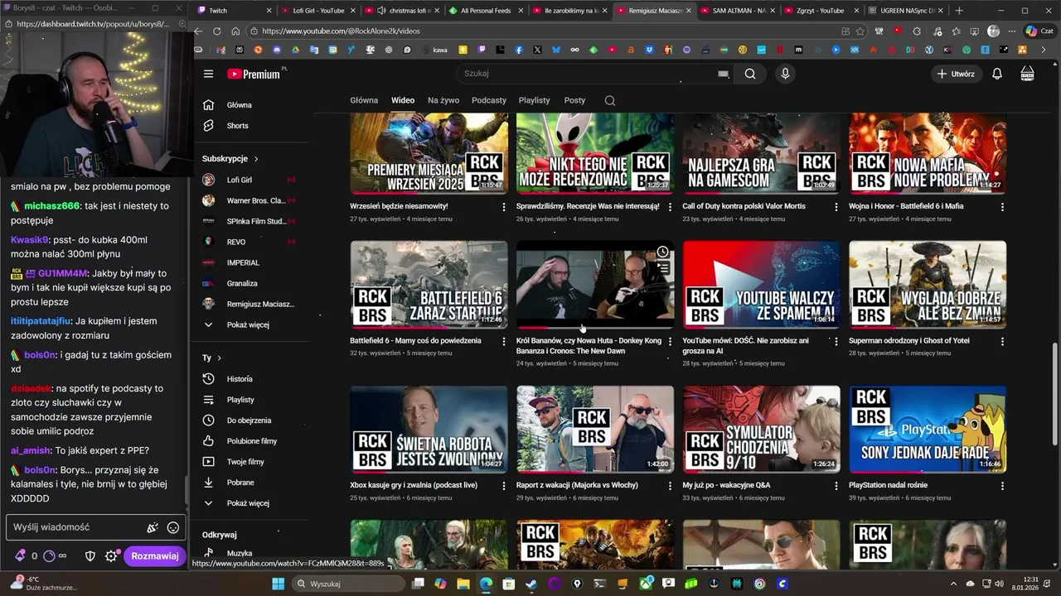Click the Twitch cheer celebration icon
1061x596 pixels.
pyautogui.click(x=153, y=527)
